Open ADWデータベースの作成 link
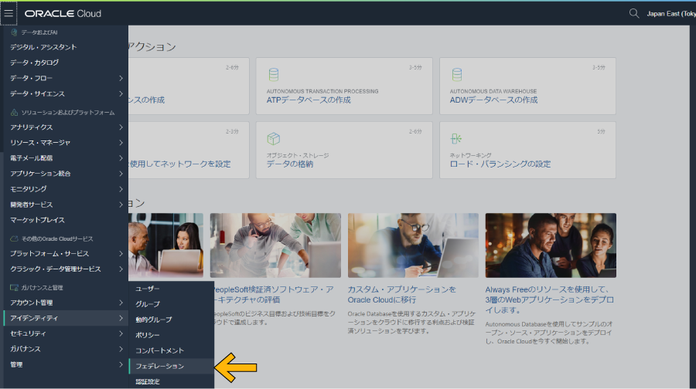This screenshot has width=696, height=389. (493, 100)
